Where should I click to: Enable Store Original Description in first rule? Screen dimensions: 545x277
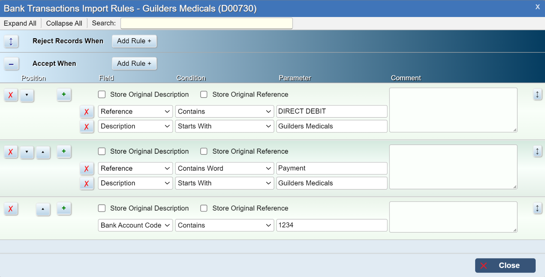102,94
